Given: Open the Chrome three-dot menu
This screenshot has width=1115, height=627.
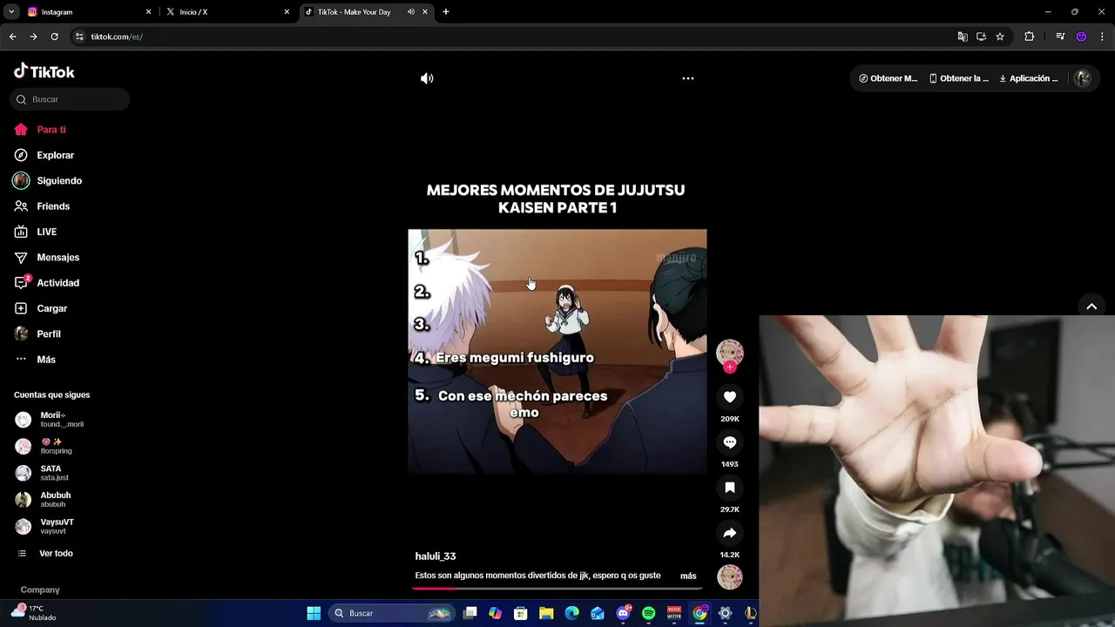Looking at the screenshot, I should [x=1103, y=37].
